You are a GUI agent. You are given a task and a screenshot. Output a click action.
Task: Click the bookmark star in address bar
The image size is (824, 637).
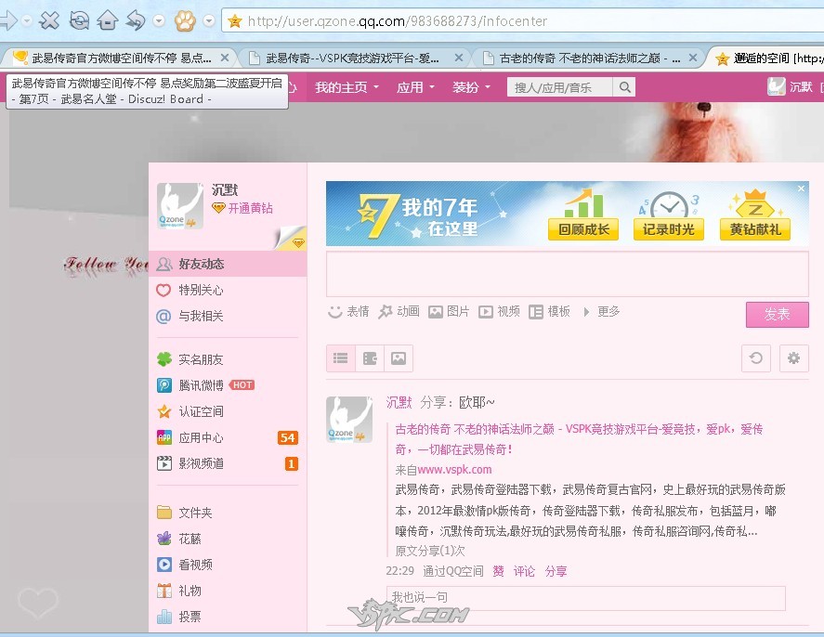click(x=235, y=21)
